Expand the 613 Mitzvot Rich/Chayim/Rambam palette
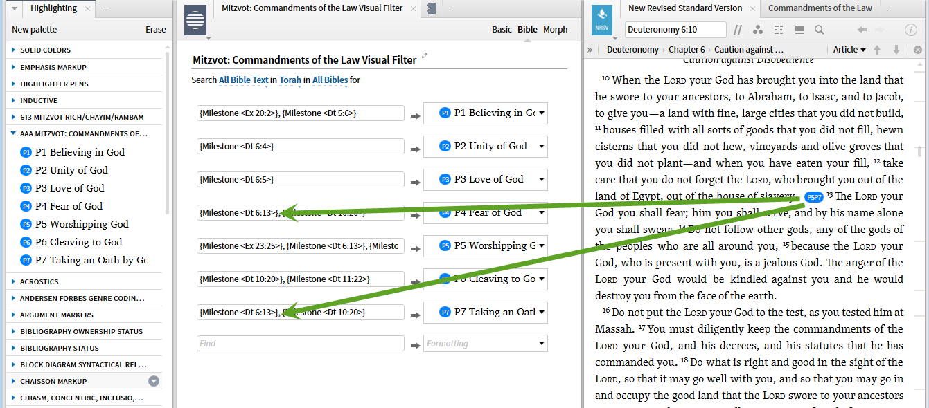The image size is (929, 408). click(x=14, y=117)
